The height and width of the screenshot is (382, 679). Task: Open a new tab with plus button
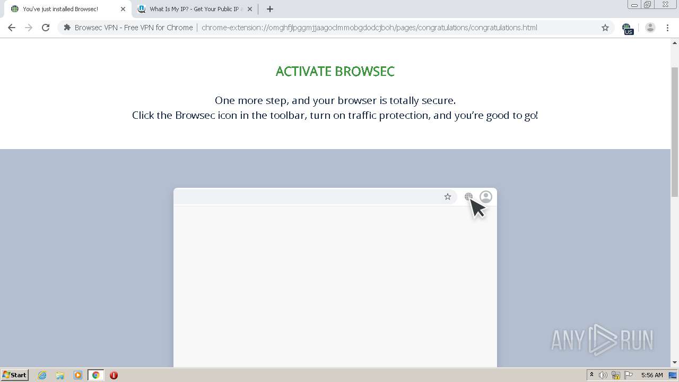pyautogui.click(x=270, y=9)
